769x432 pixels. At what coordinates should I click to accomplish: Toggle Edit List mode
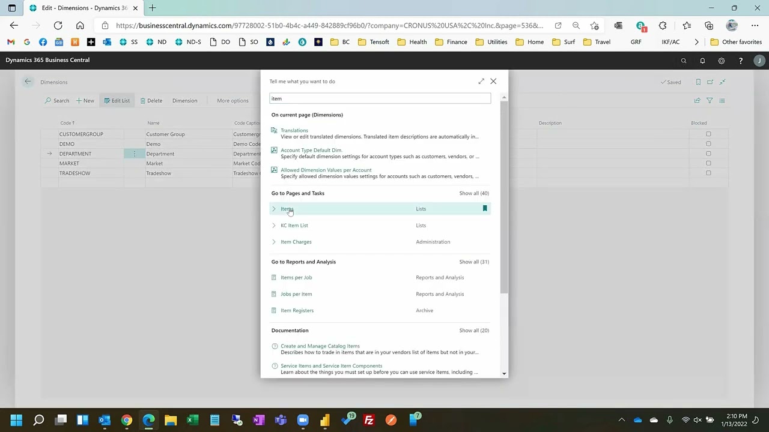pyautogui.click(x=117, y=101)
